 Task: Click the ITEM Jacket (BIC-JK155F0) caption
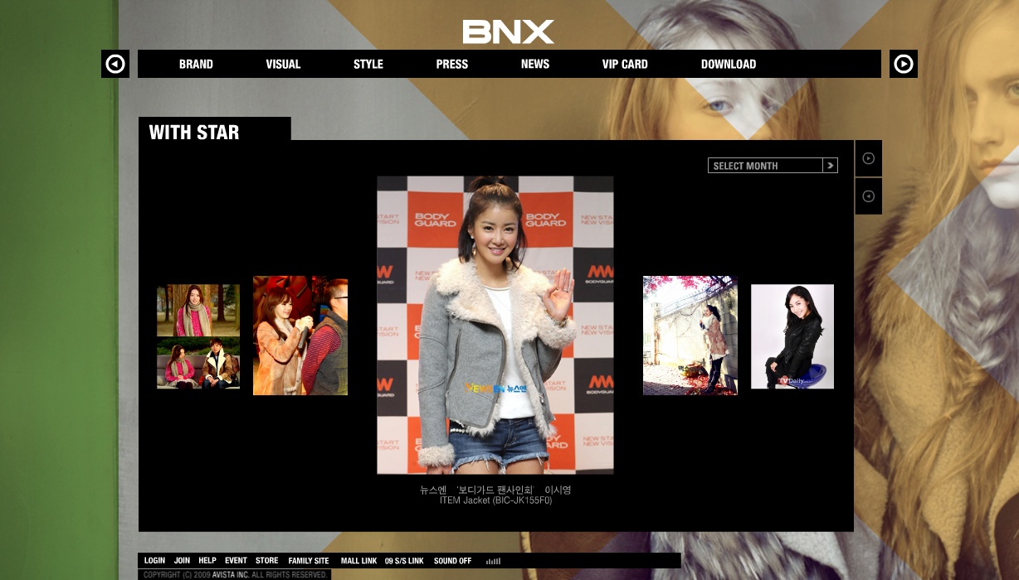coord(495,500)
